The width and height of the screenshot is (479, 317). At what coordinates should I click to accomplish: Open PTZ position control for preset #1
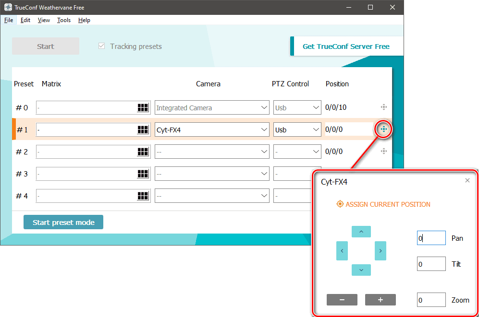pyautogui.click(x=384, y=129)
